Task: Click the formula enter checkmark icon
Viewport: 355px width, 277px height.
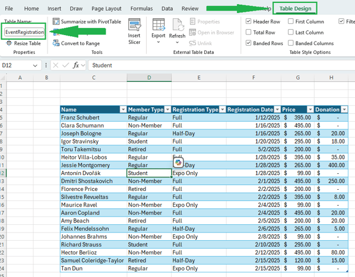Action: [x=66, y=65]
